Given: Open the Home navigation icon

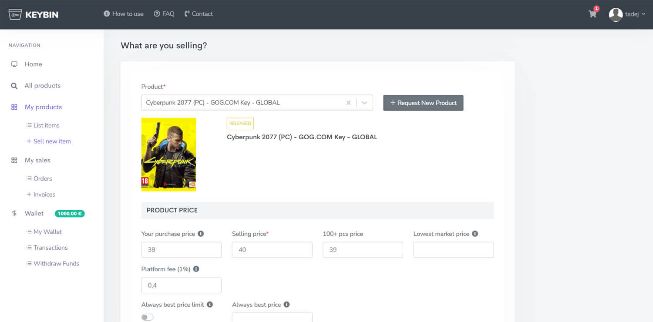Looking at the screenshot, I should (14, 64).
